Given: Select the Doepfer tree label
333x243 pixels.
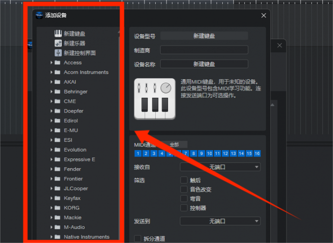Looking at the screenshot, I should 73,111.
